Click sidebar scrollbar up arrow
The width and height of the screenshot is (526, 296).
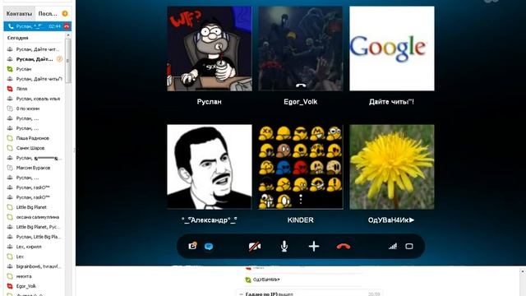pos(68,35)
